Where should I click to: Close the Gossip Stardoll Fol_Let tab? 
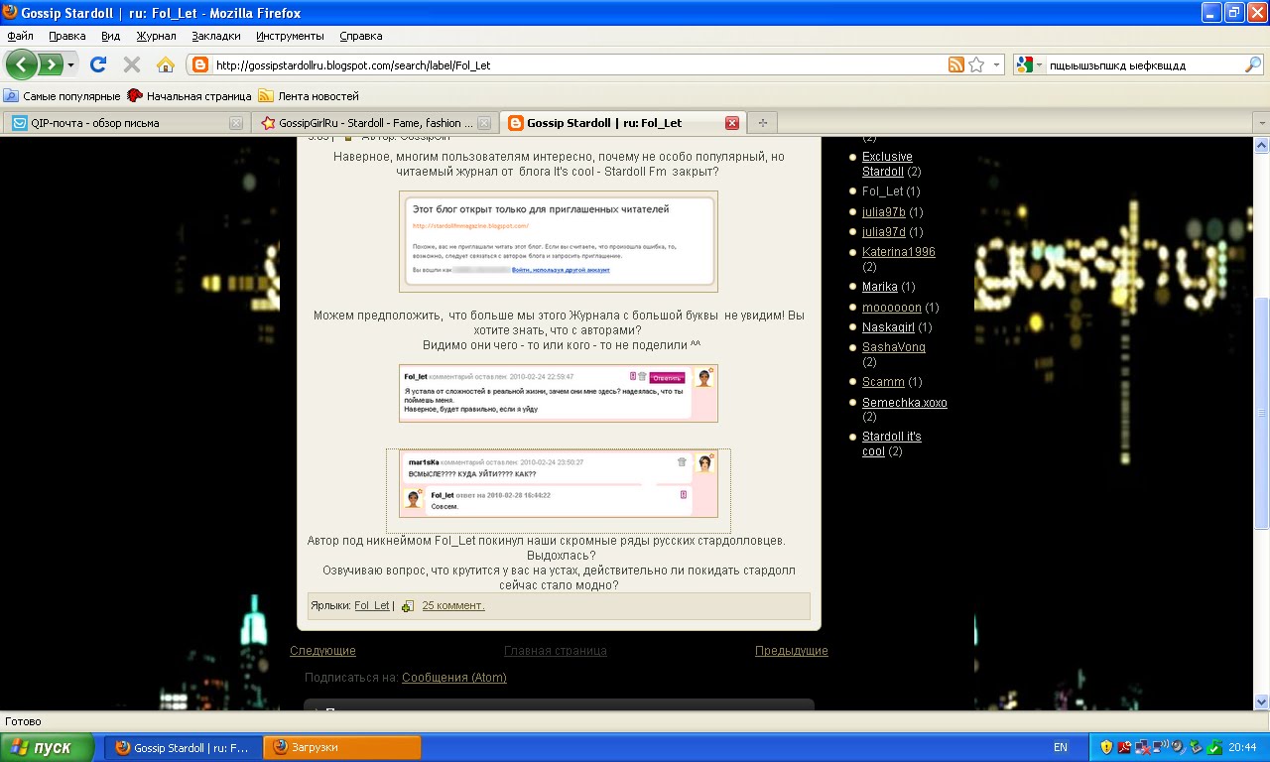click(732, 123)
